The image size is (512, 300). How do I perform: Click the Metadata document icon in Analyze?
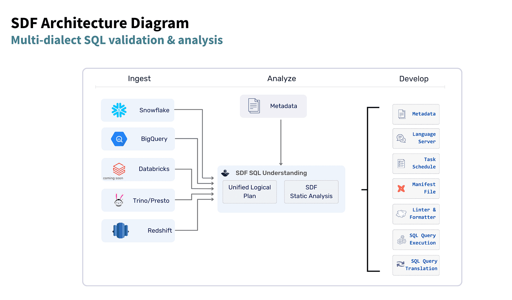click(254, 106)
